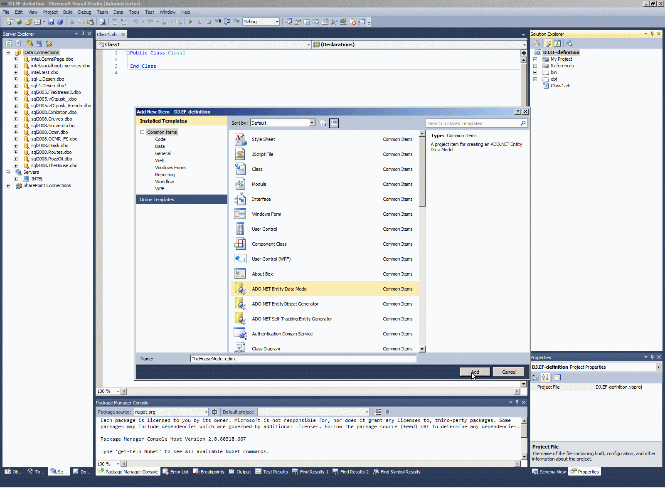665x488 pixels.
Task: Click the Cancel button in dialog
Action: click(509, 372)
